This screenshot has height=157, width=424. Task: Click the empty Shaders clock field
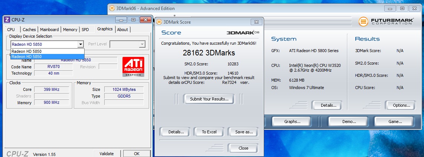pyautogui.click(x=52, y=96)
